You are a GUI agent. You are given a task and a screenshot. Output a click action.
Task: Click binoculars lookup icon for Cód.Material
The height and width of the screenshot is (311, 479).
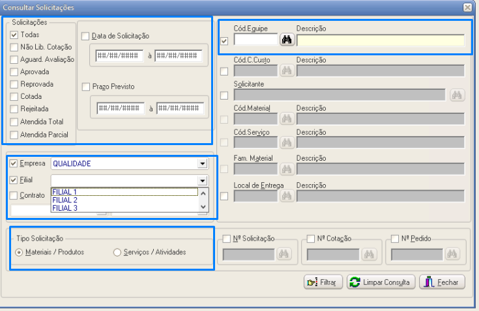(287, 118)
